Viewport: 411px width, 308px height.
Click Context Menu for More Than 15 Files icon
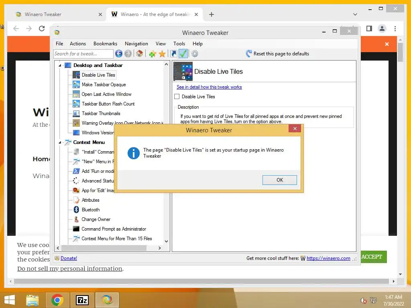(76, 239)
